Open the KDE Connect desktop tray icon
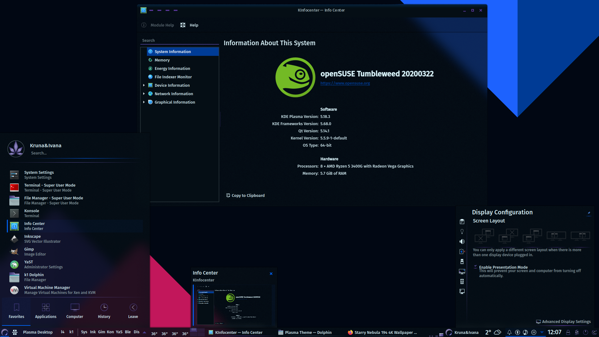This screenshot has height=337, width=599. pos(462,291)
